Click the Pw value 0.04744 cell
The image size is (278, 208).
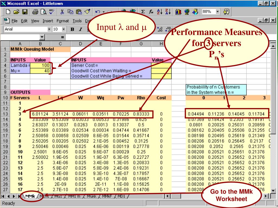click(x=121, y=130)
